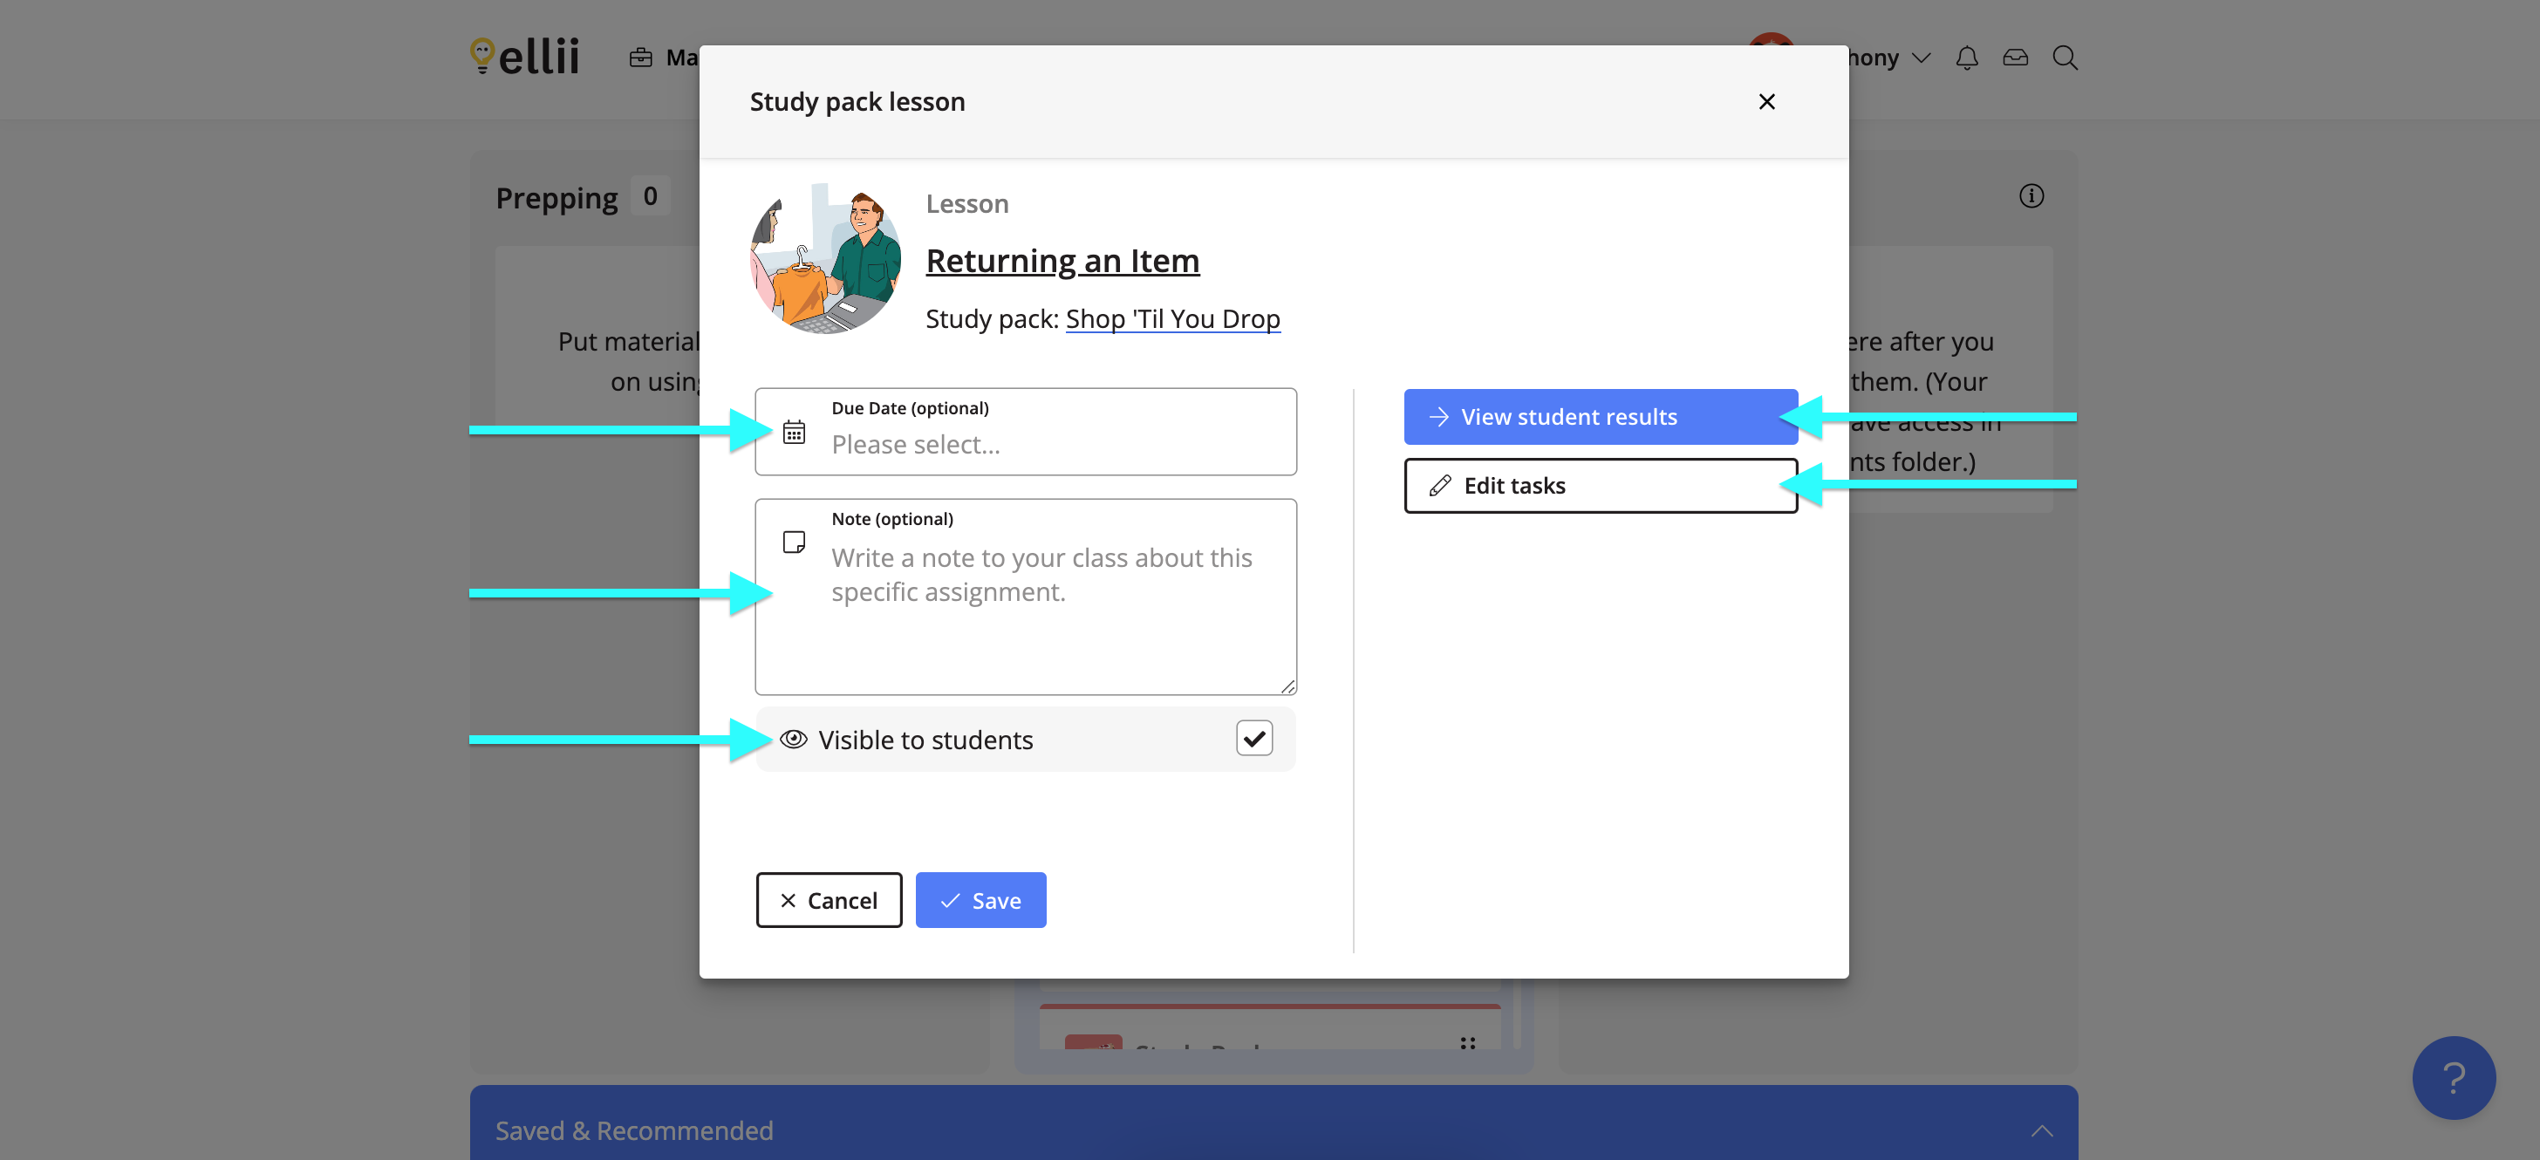This screenshot has width=2540, height=1160.
Task: Cancel the study pack lesson dialog
Action: pos(829,900)
